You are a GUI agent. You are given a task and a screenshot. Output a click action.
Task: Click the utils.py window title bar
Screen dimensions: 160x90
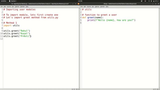point(120,4)
